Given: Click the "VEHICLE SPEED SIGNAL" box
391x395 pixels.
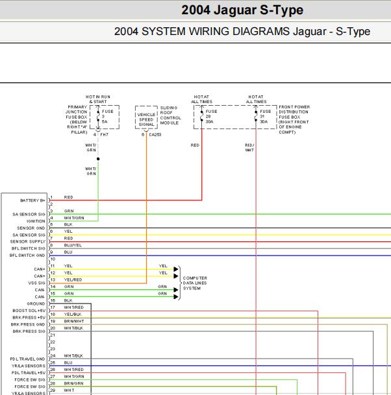Looking at the screenshot, I should coord(146,117).
